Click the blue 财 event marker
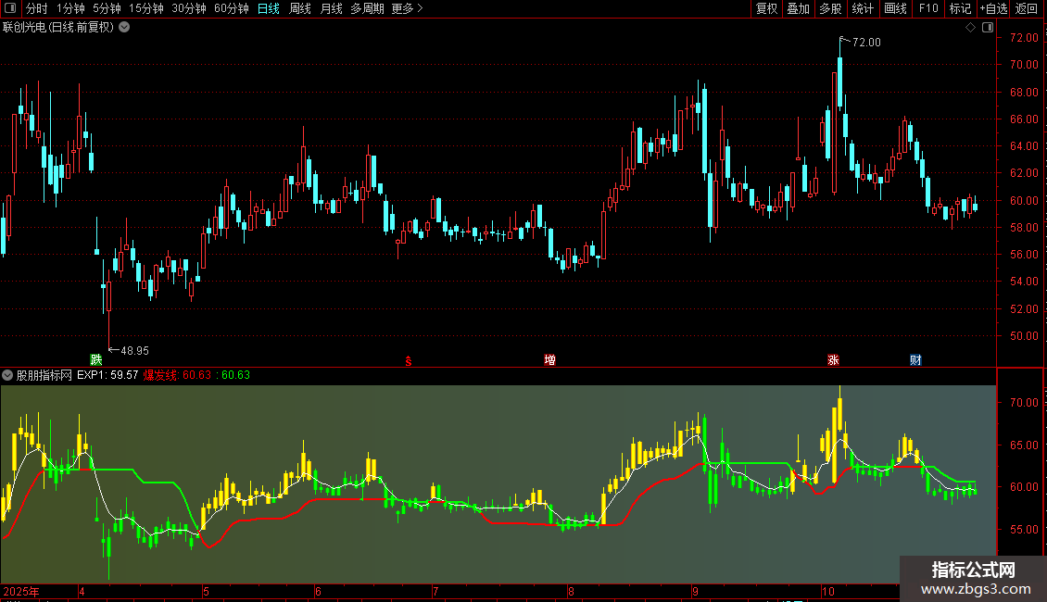The height and width of the screenshot is (602, 1047). click(915, 359)
